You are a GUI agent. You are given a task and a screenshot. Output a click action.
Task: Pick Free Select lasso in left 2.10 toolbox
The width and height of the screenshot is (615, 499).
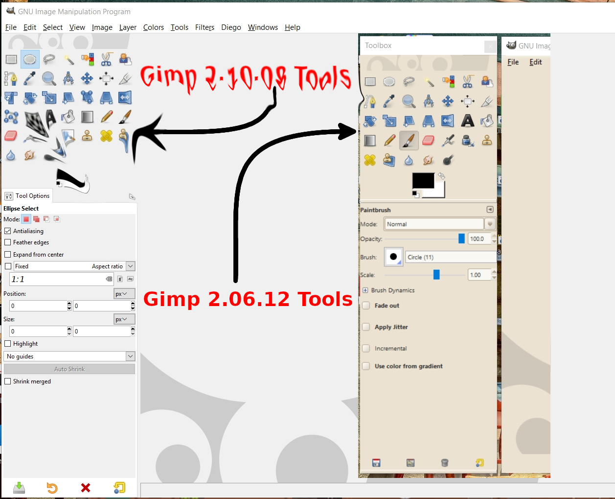tap(49, 60)
